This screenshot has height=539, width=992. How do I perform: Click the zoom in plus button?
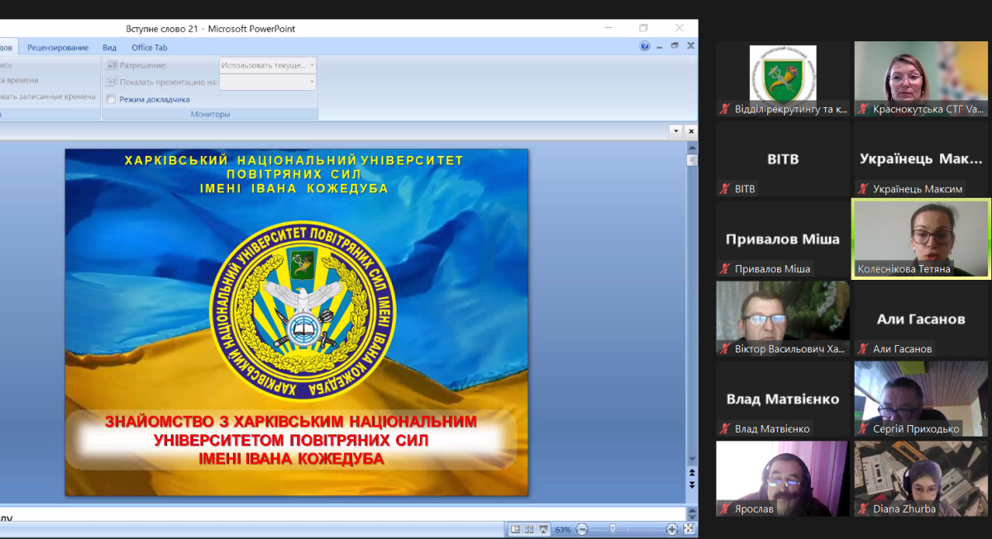tap(672, 529)
